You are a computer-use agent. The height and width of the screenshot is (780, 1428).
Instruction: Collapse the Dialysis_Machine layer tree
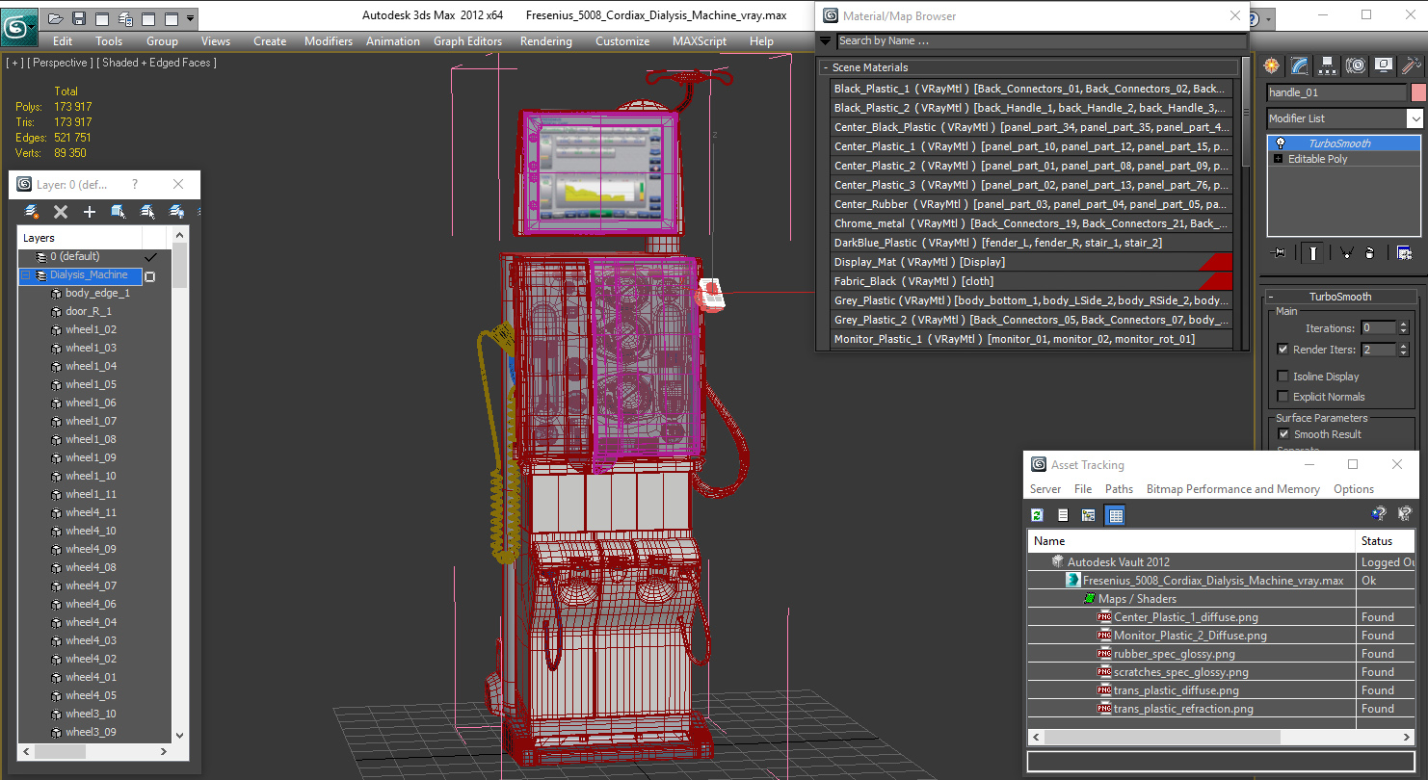click(x=26, y=275)
